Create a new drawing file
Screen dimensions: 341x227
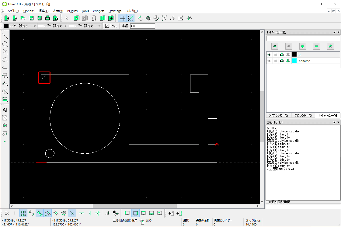coord(7,18)
